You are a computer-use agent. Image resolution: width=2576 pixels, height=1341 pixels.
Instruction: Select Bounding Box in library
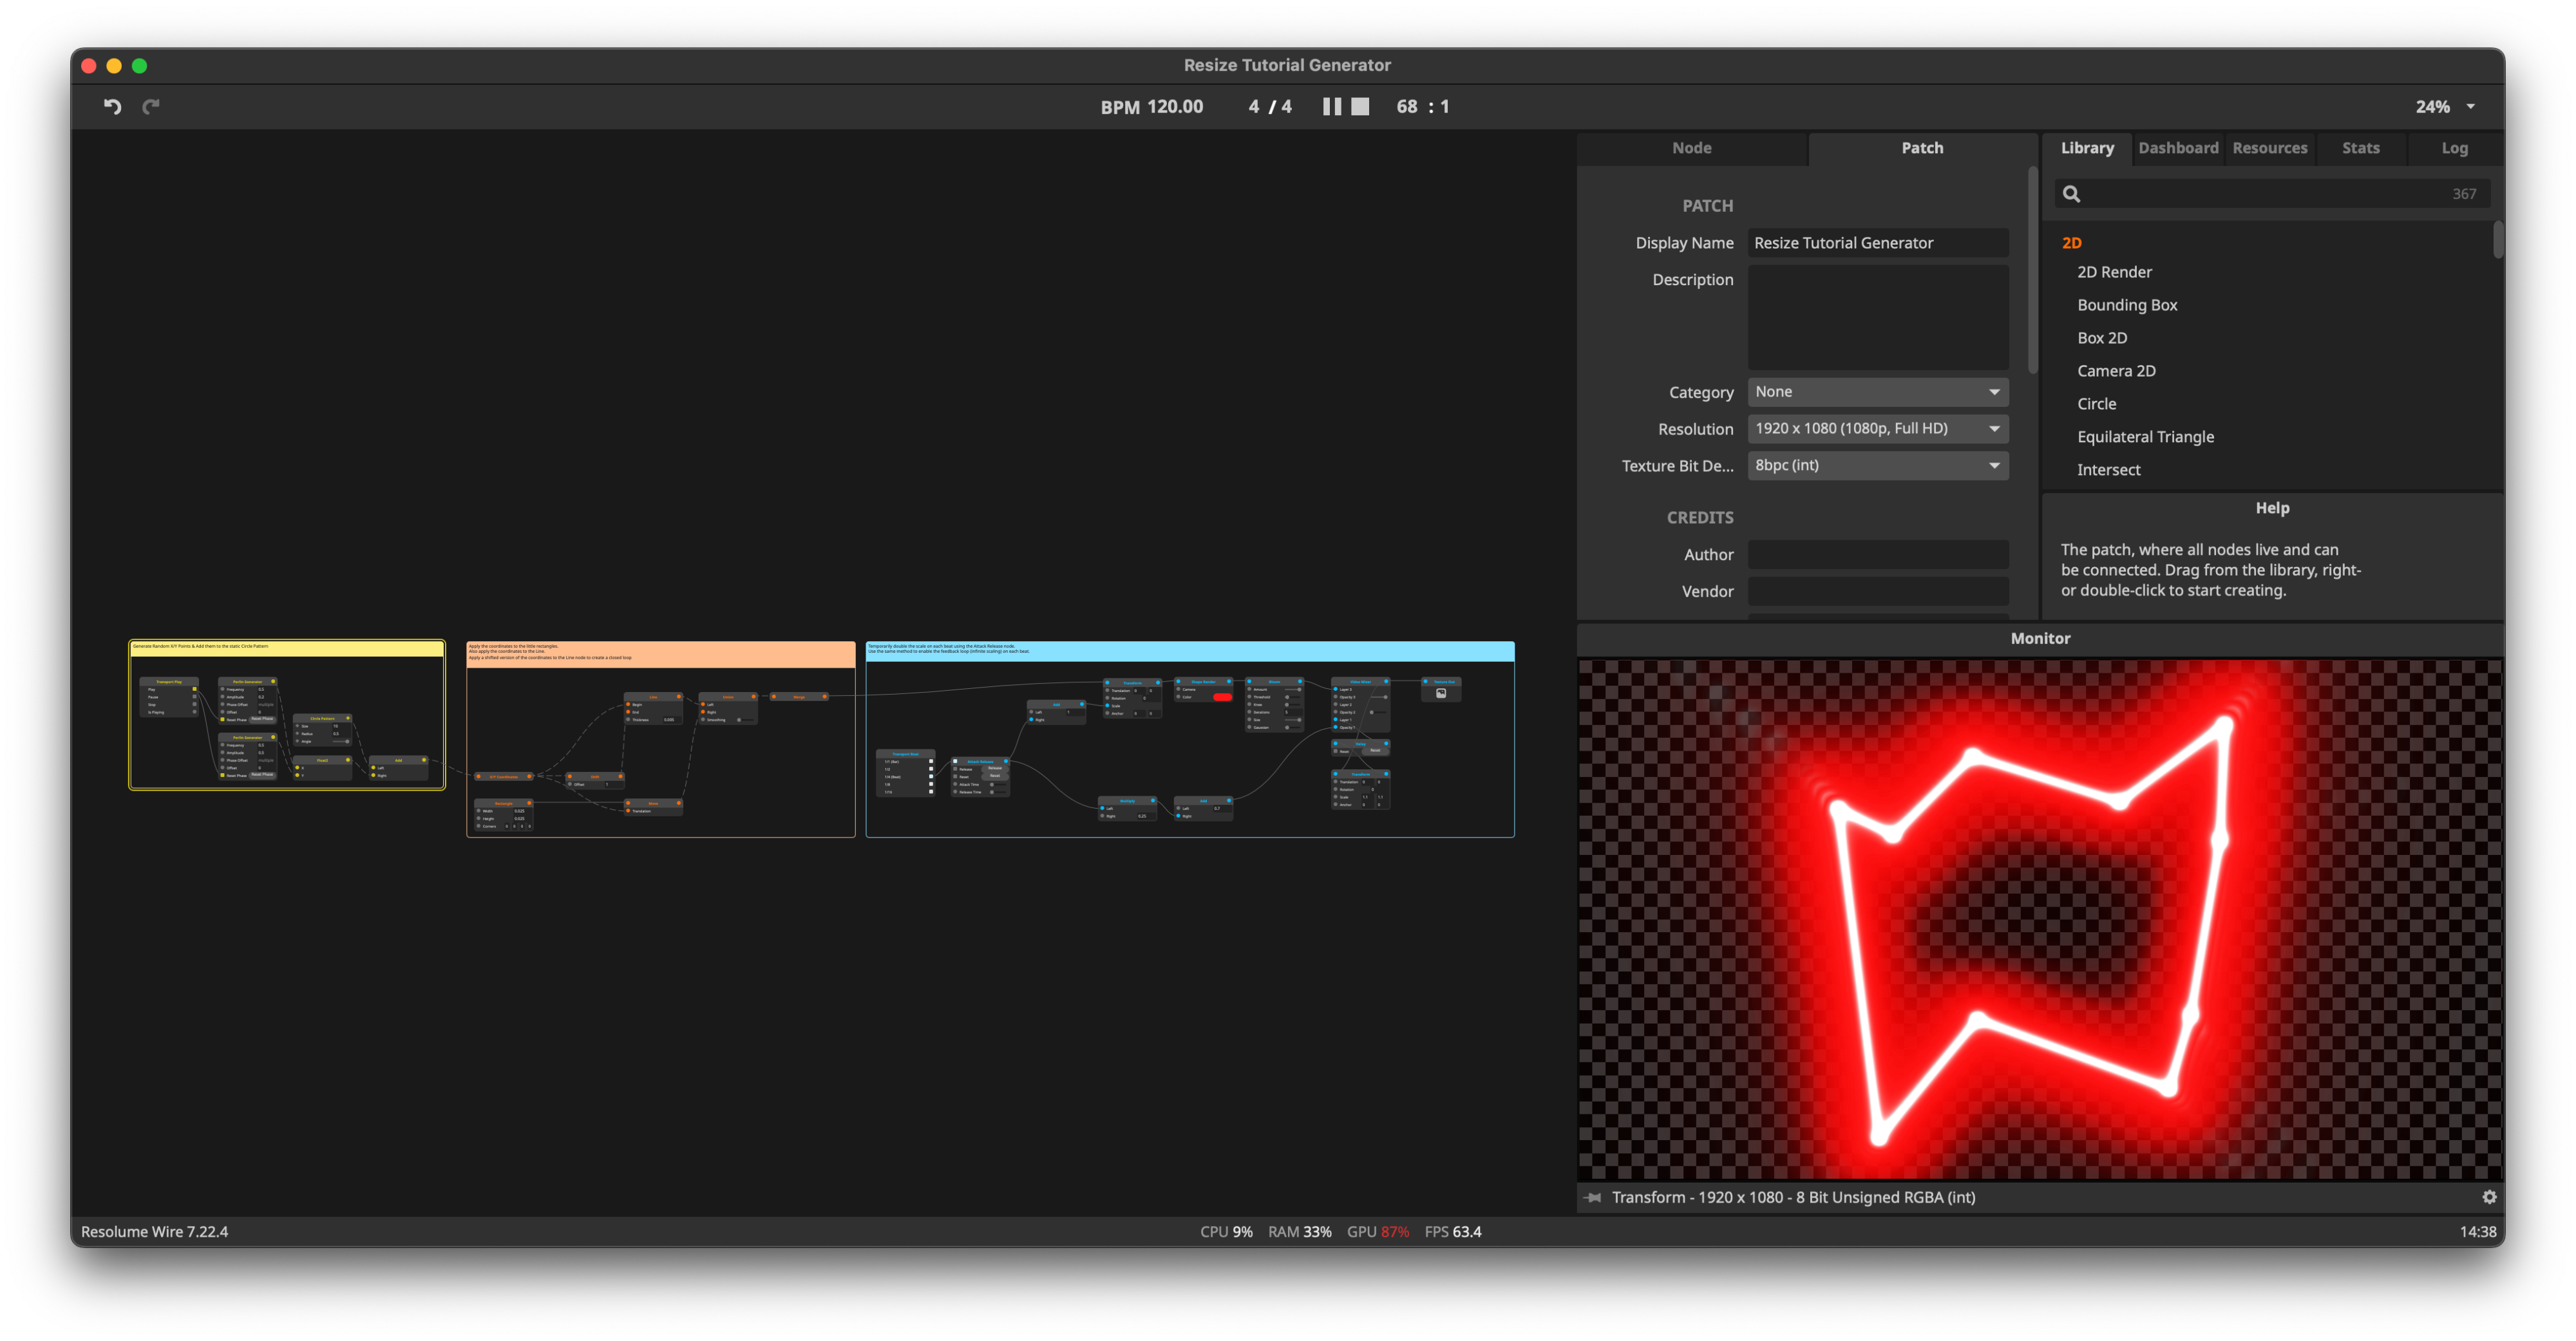2126,305
